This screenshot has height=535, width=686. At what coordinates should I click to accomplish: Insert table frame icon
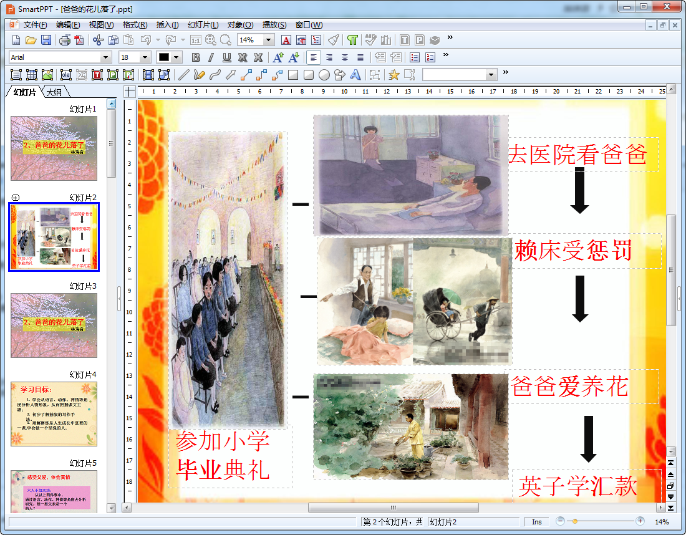point(32,75)
